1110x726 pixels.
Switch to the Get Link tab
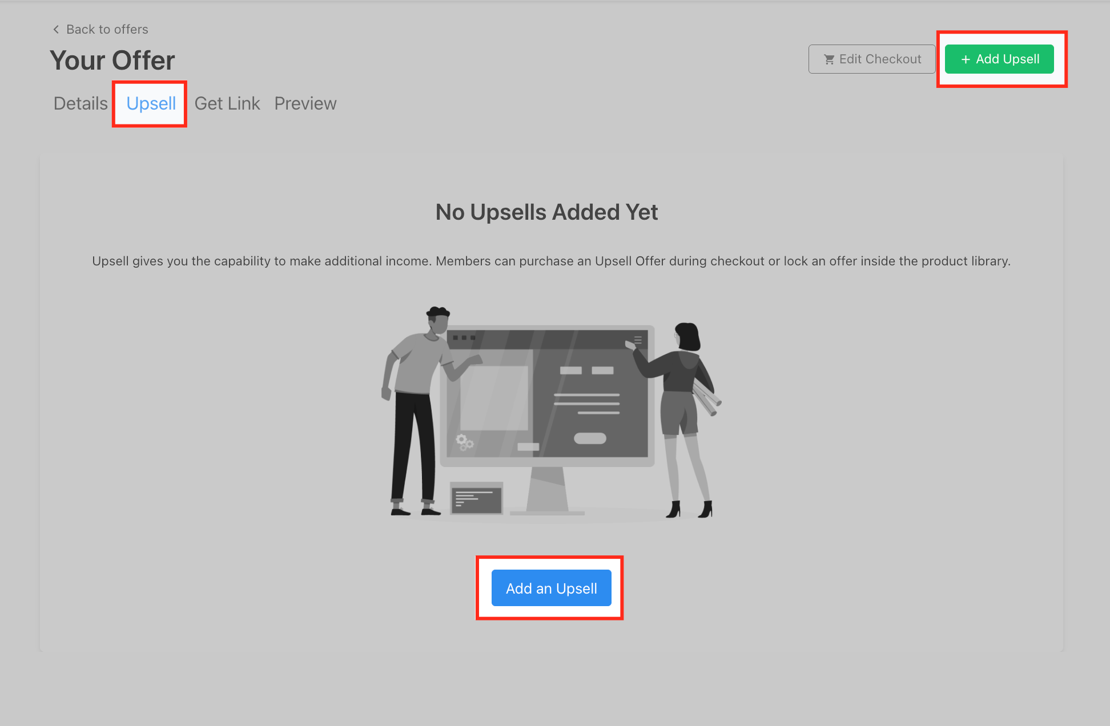227,103
